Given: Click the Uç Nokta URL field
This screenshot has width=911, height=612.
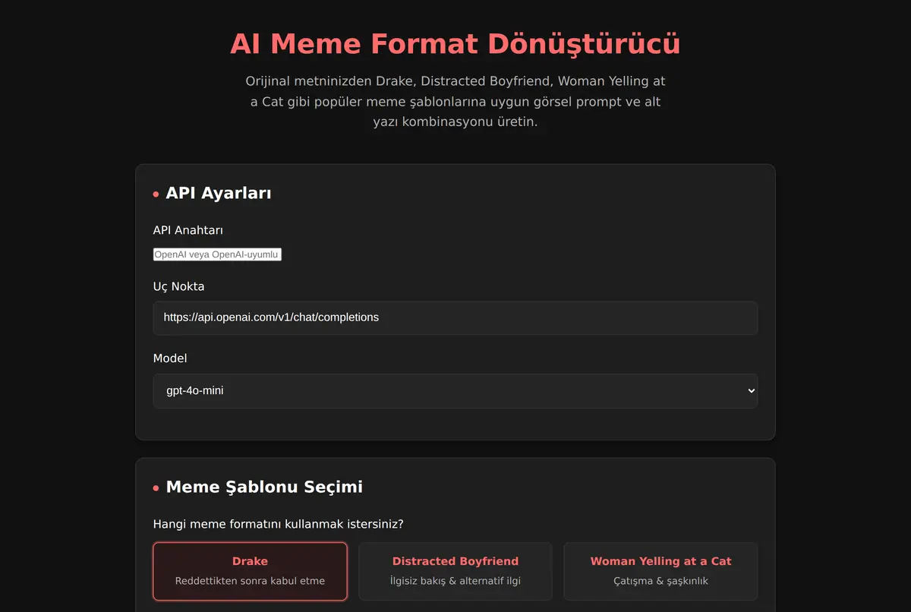Looking at the screenshot, I should [455, 318].
